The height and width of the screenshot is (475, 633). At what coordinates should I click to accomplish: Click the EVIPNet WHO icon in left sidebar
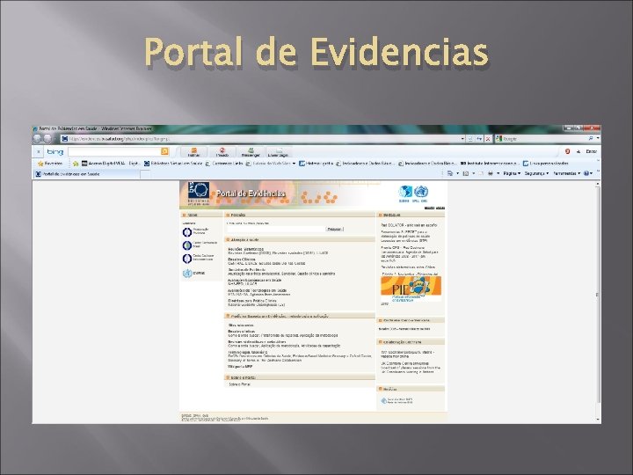coord(187,274)
